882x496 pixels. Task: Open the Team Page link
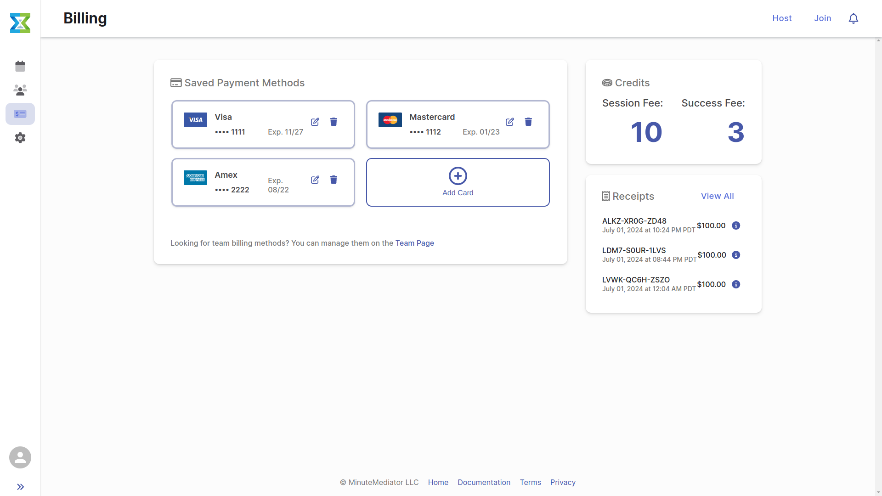click(x=414, y=243)
